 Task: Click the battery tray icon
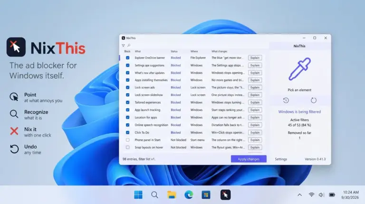pos(332,194)
